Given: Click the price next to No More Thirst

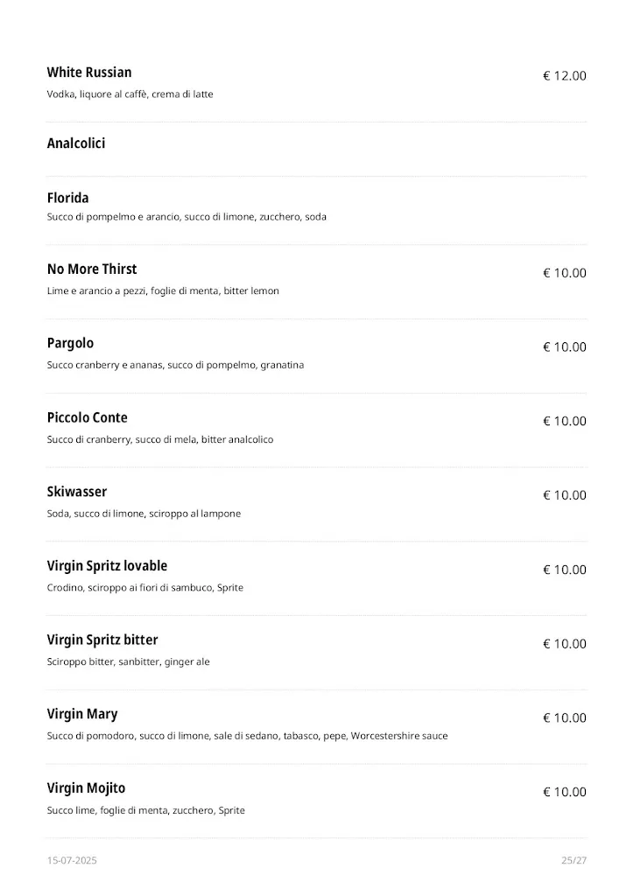Looking at the screenshot, I should 565,273.
